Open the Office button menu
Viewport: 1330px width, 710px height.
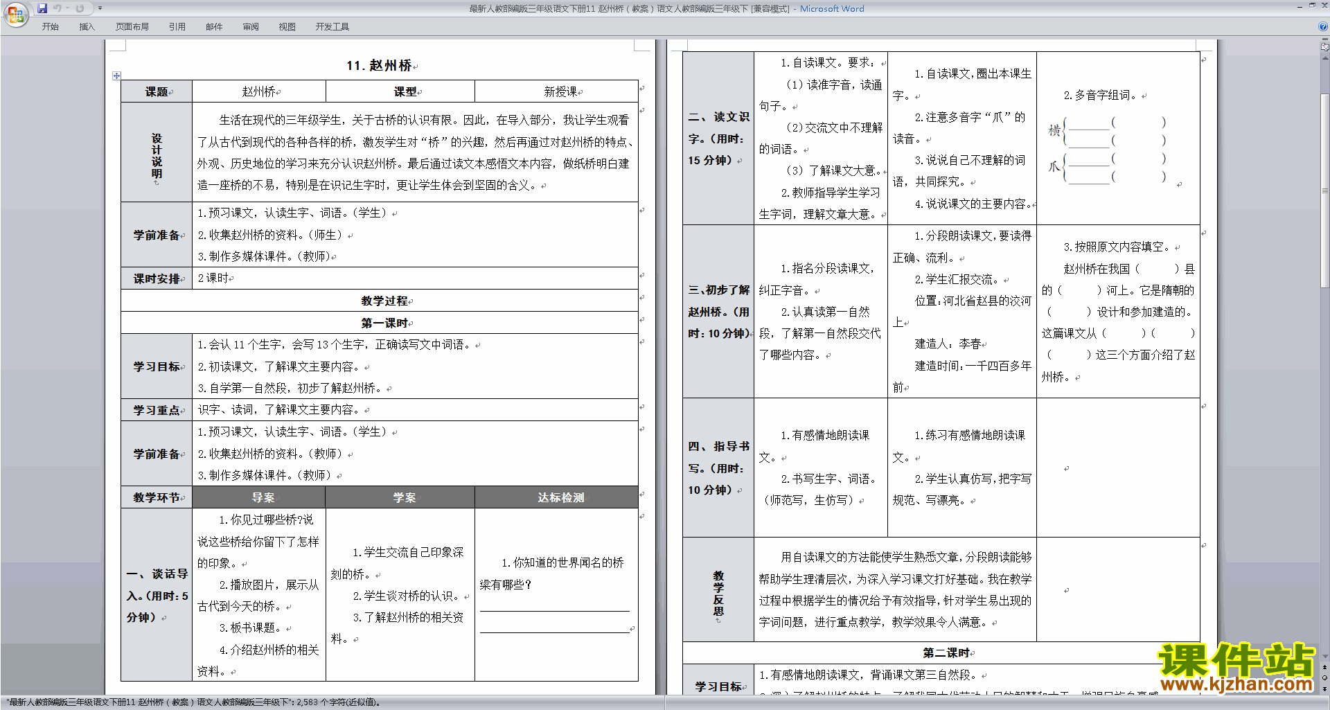pos(15,15)
